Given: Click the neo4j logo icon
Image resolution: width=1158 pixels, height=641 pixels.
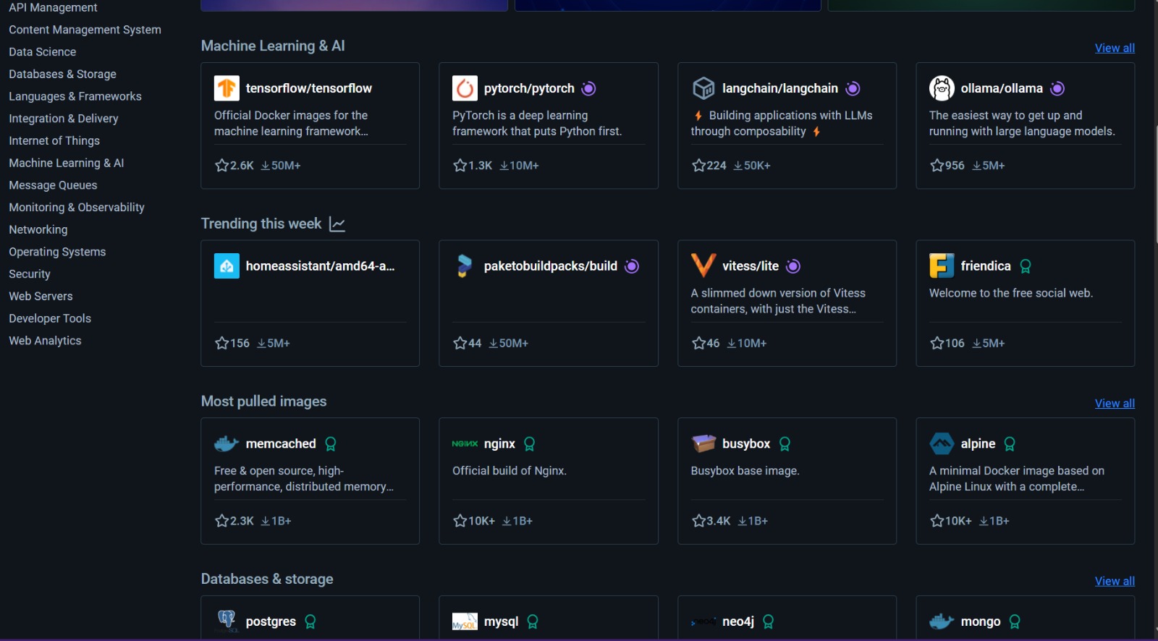Looking at the screenshot, I should pyautogui.click(x=703, y=621).
